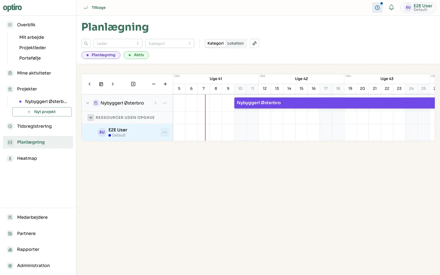Click the EU avatar in resource row
The height and width of the screenshot is (275, 440).
(x=102, y=132)
